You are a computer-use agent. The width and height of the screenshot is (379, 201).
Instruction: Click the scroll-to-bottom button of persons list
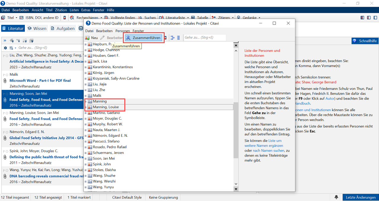click(236, 189)
